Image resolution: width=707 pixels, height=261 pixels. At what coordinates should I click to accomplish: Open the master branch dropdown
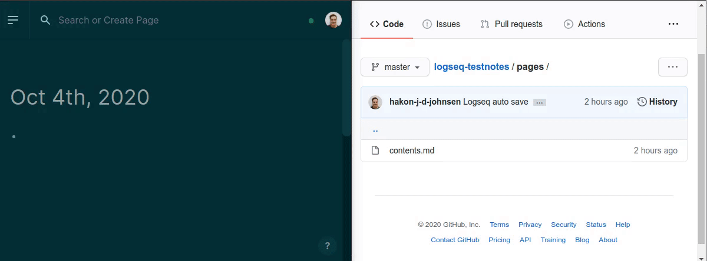[395, 67]
